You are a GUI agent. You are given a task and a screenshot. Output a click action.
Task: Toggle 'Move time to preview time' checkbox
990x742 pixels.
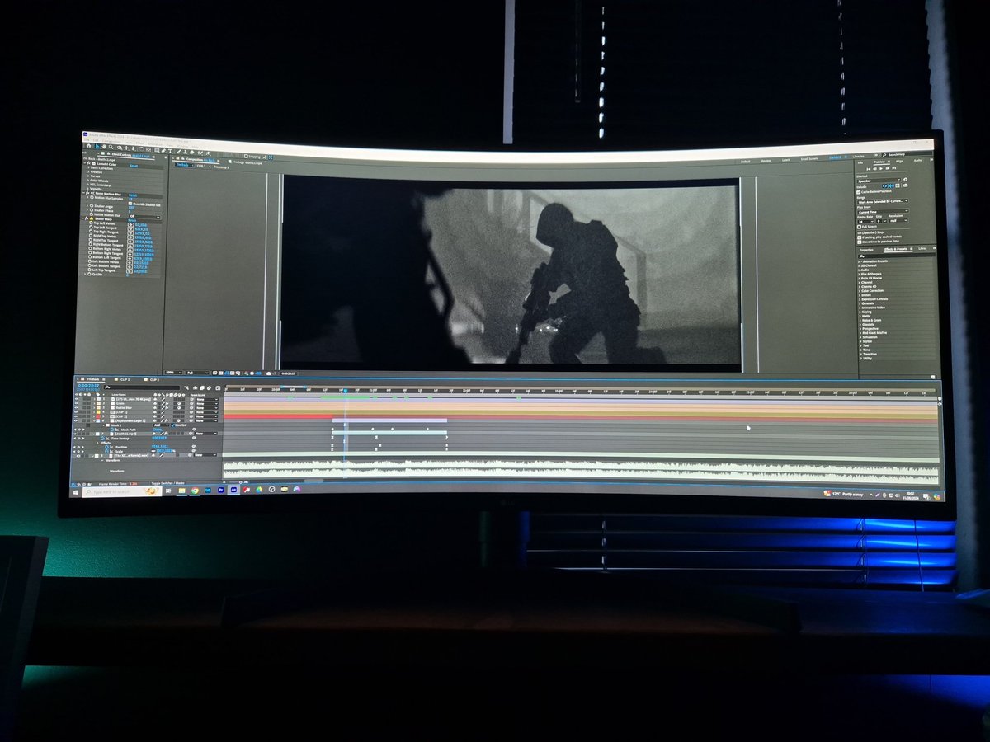click(859, 242)
